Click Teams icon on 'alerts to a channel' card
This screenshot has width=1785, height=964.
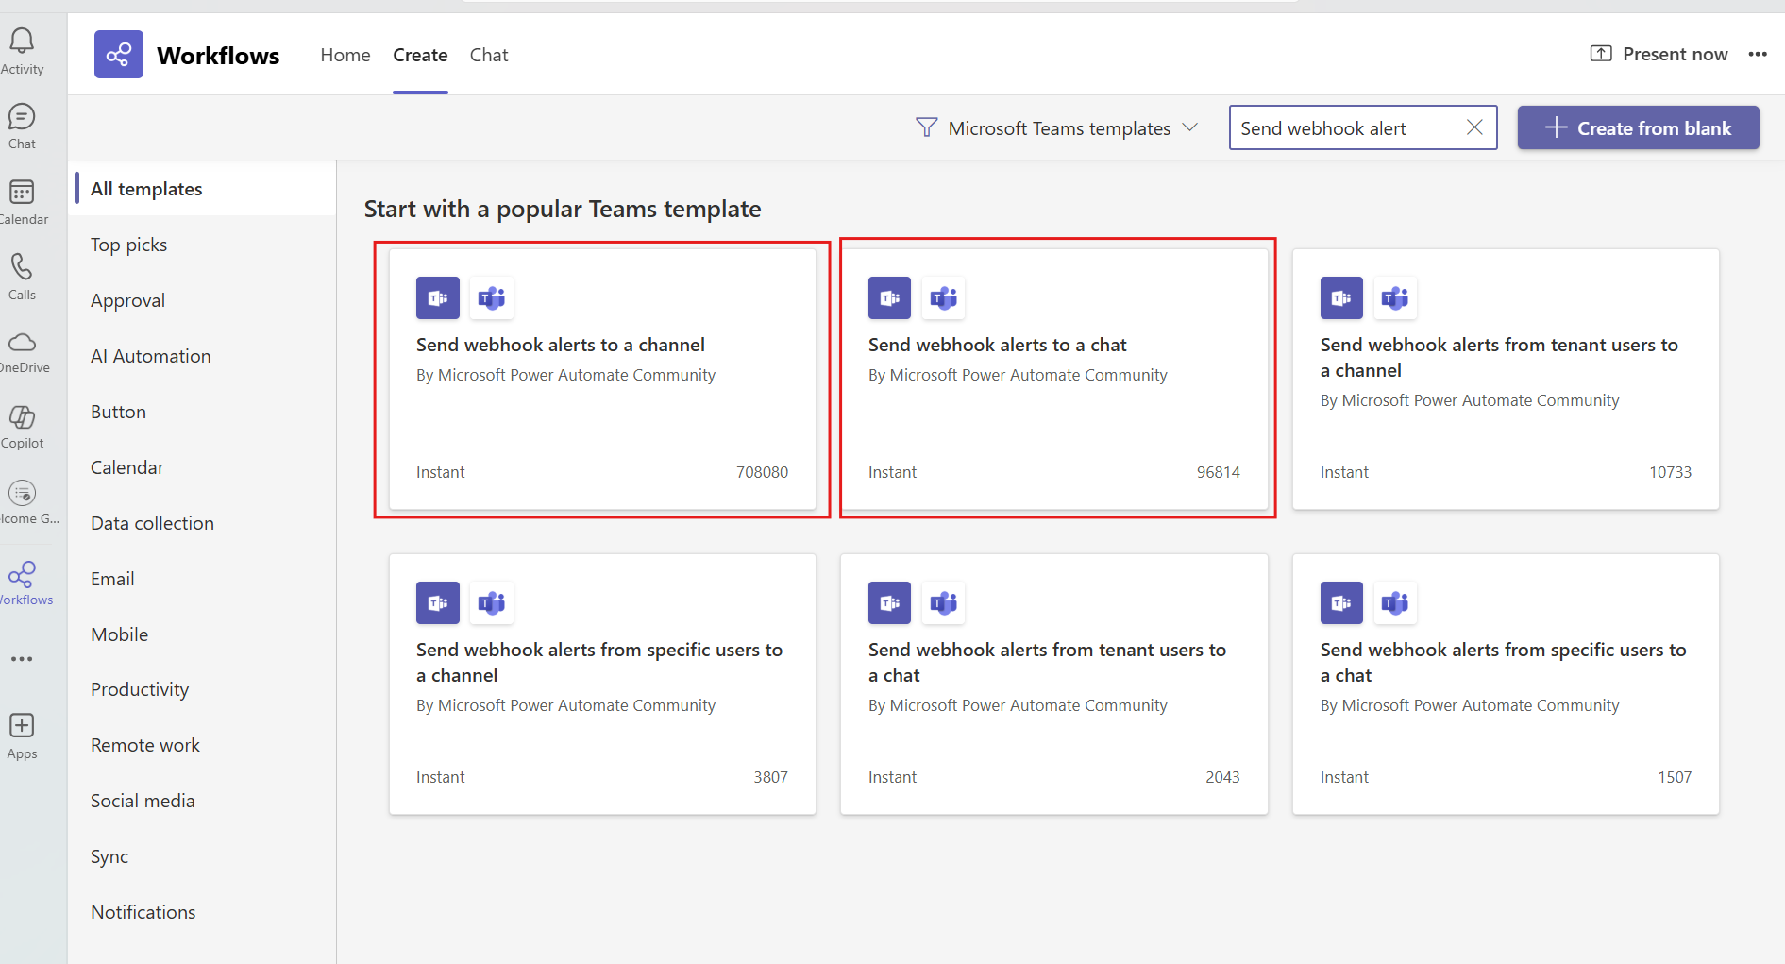click(x=492, y=298)
